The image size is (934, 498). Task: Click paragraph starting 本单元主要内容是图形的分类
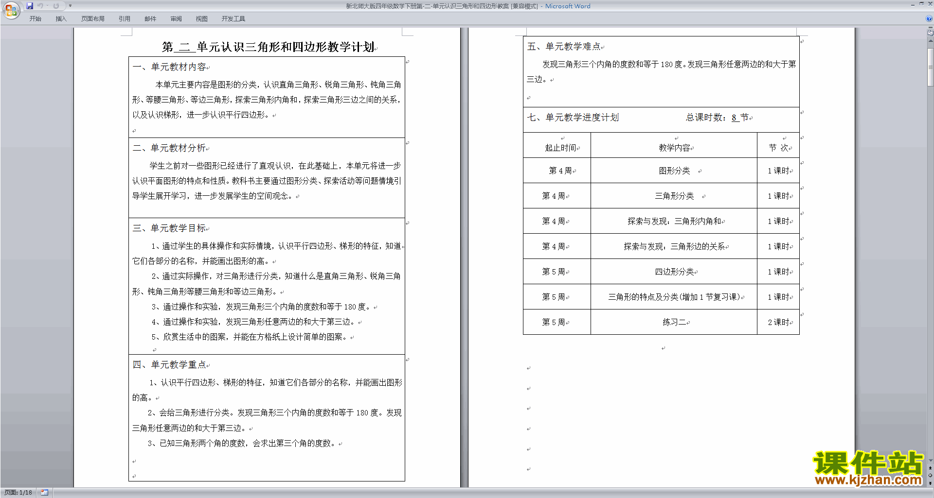pyautogui.click(x=267, y=100)
